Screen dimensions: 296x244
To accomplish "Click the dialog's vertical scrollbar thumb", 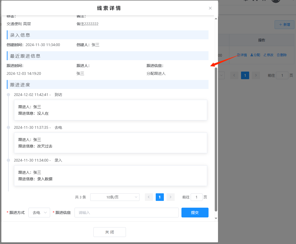I will 216,138.
